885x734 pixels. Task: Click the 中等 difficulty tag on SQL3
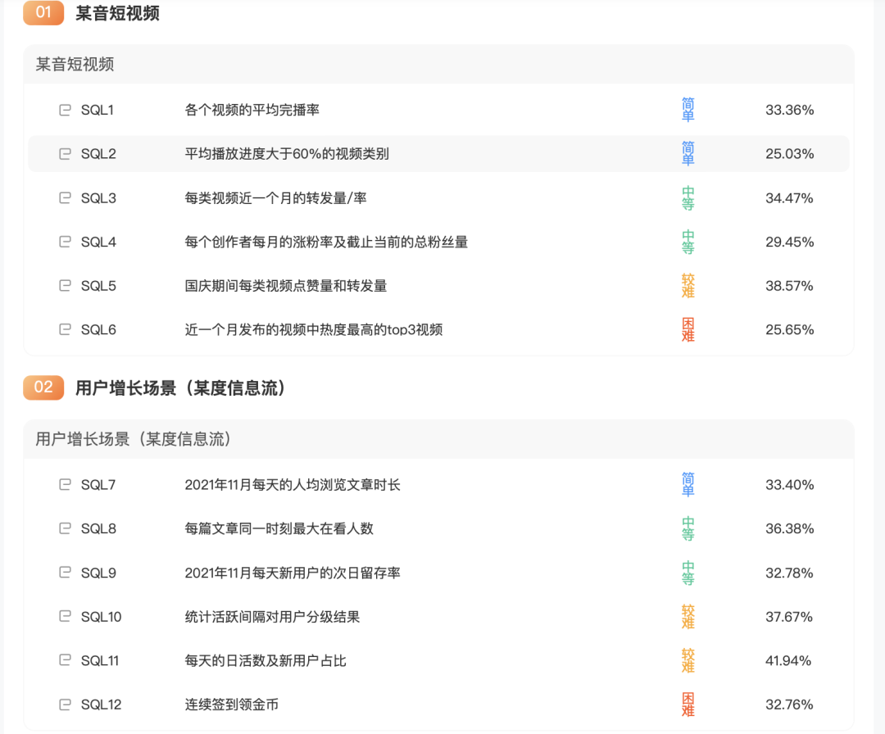point(688,198)
